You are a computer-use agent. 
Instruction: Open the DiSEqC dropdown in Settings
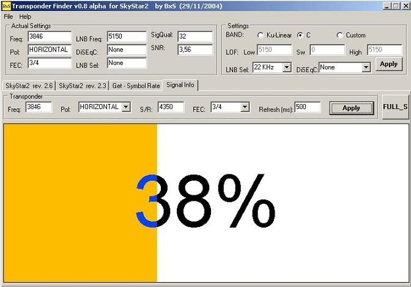click(366, 67)
